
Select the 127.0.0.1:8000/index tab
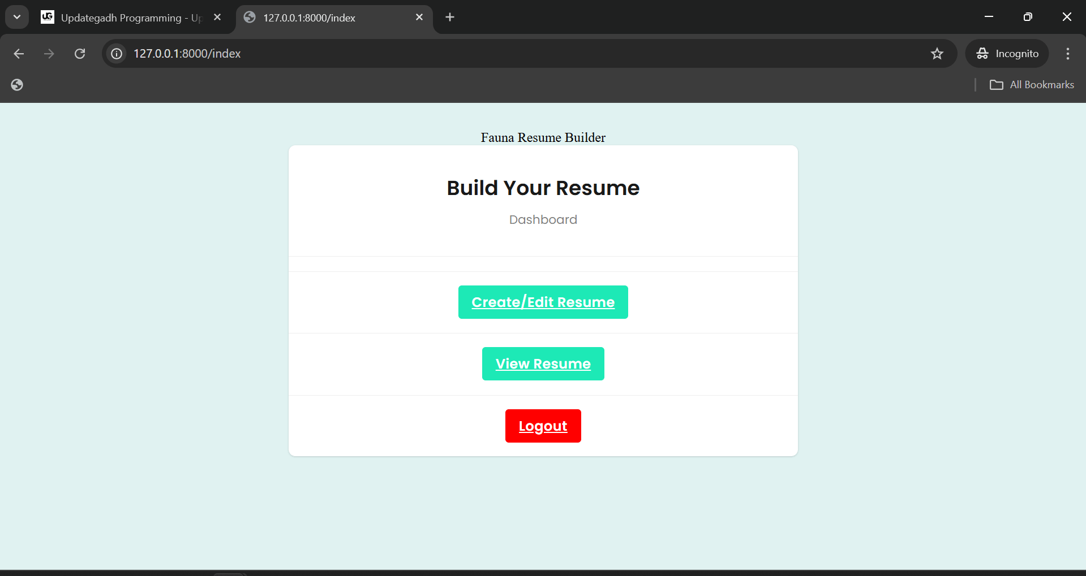coord(325,18)
